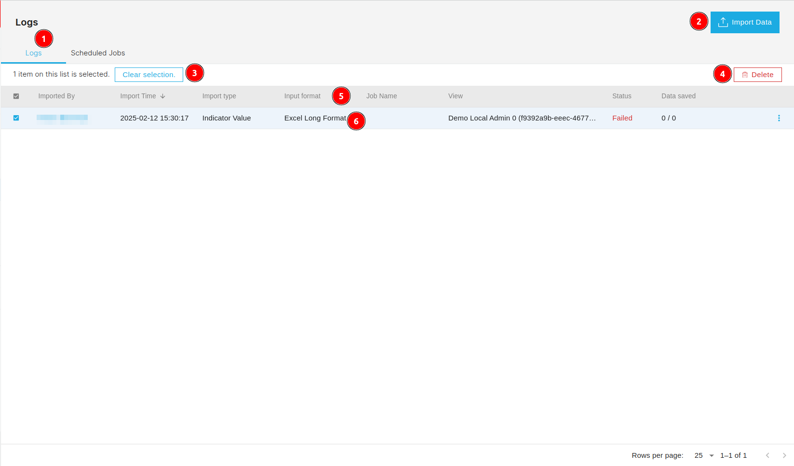
Task: Go to the next page arrow
Action: pyautogui.click(x=784, y=455)
